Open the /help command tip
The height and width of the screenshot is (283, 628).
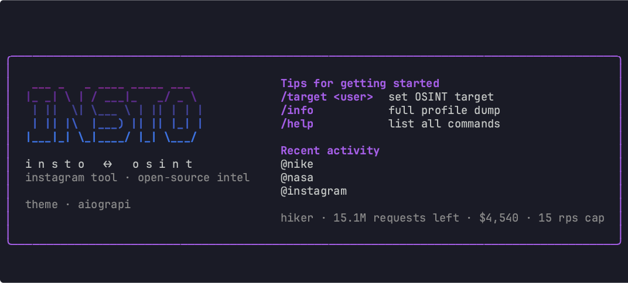coord(297,124)
